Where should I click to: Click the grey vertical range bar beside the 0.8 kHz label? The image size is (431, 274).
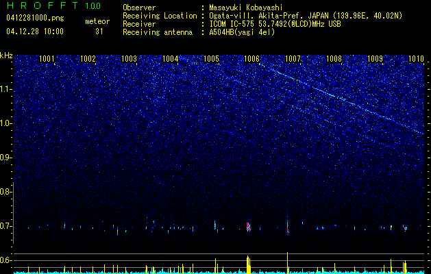click(13, 212)
